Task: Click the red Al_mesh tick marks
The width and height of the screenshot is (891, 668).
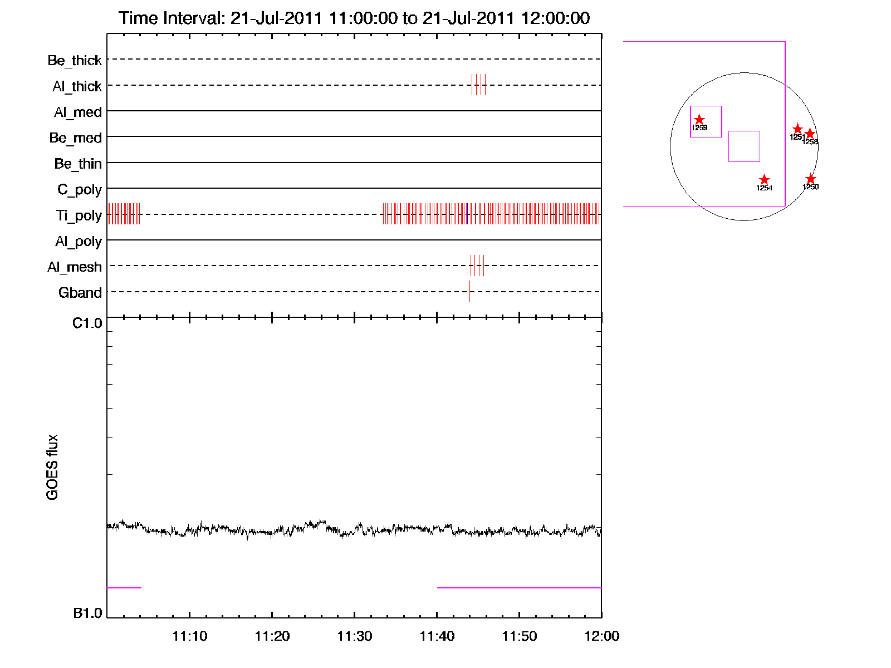Action: tap(477, 266)
